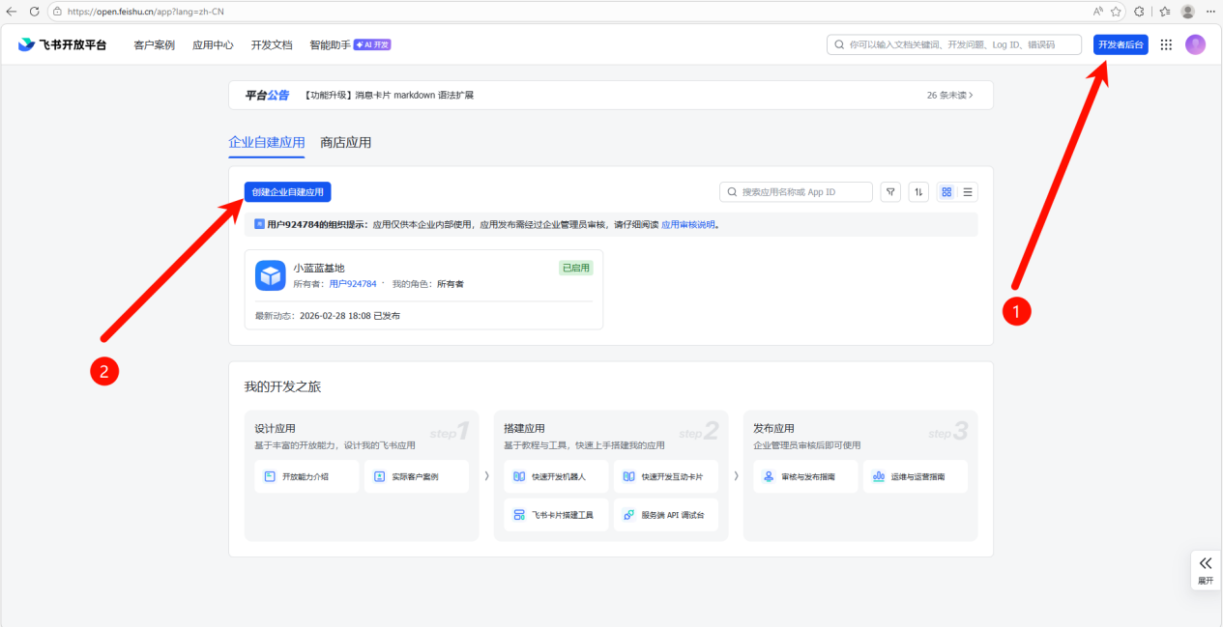Click the 创建企业自建应用 button
The image size is (1223, 627).
click(287, 191)
